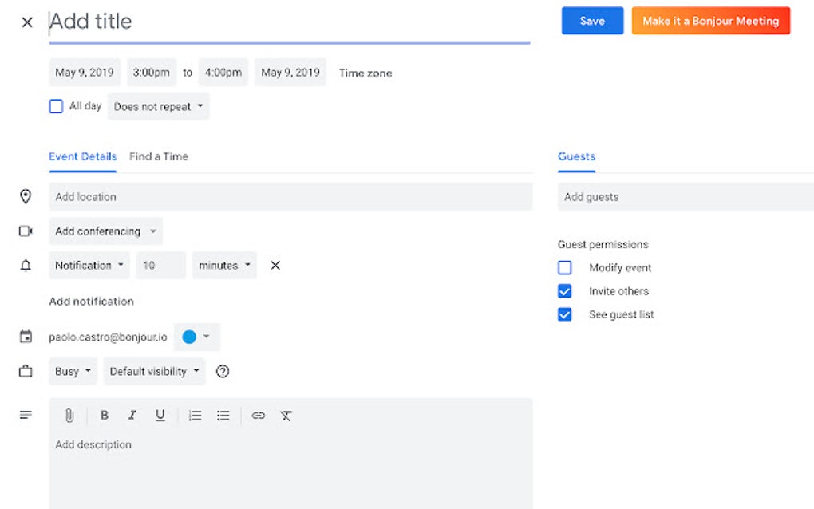Screen dimensions: 814x509
Task: Click the Add location field
Action: [291, 196]
